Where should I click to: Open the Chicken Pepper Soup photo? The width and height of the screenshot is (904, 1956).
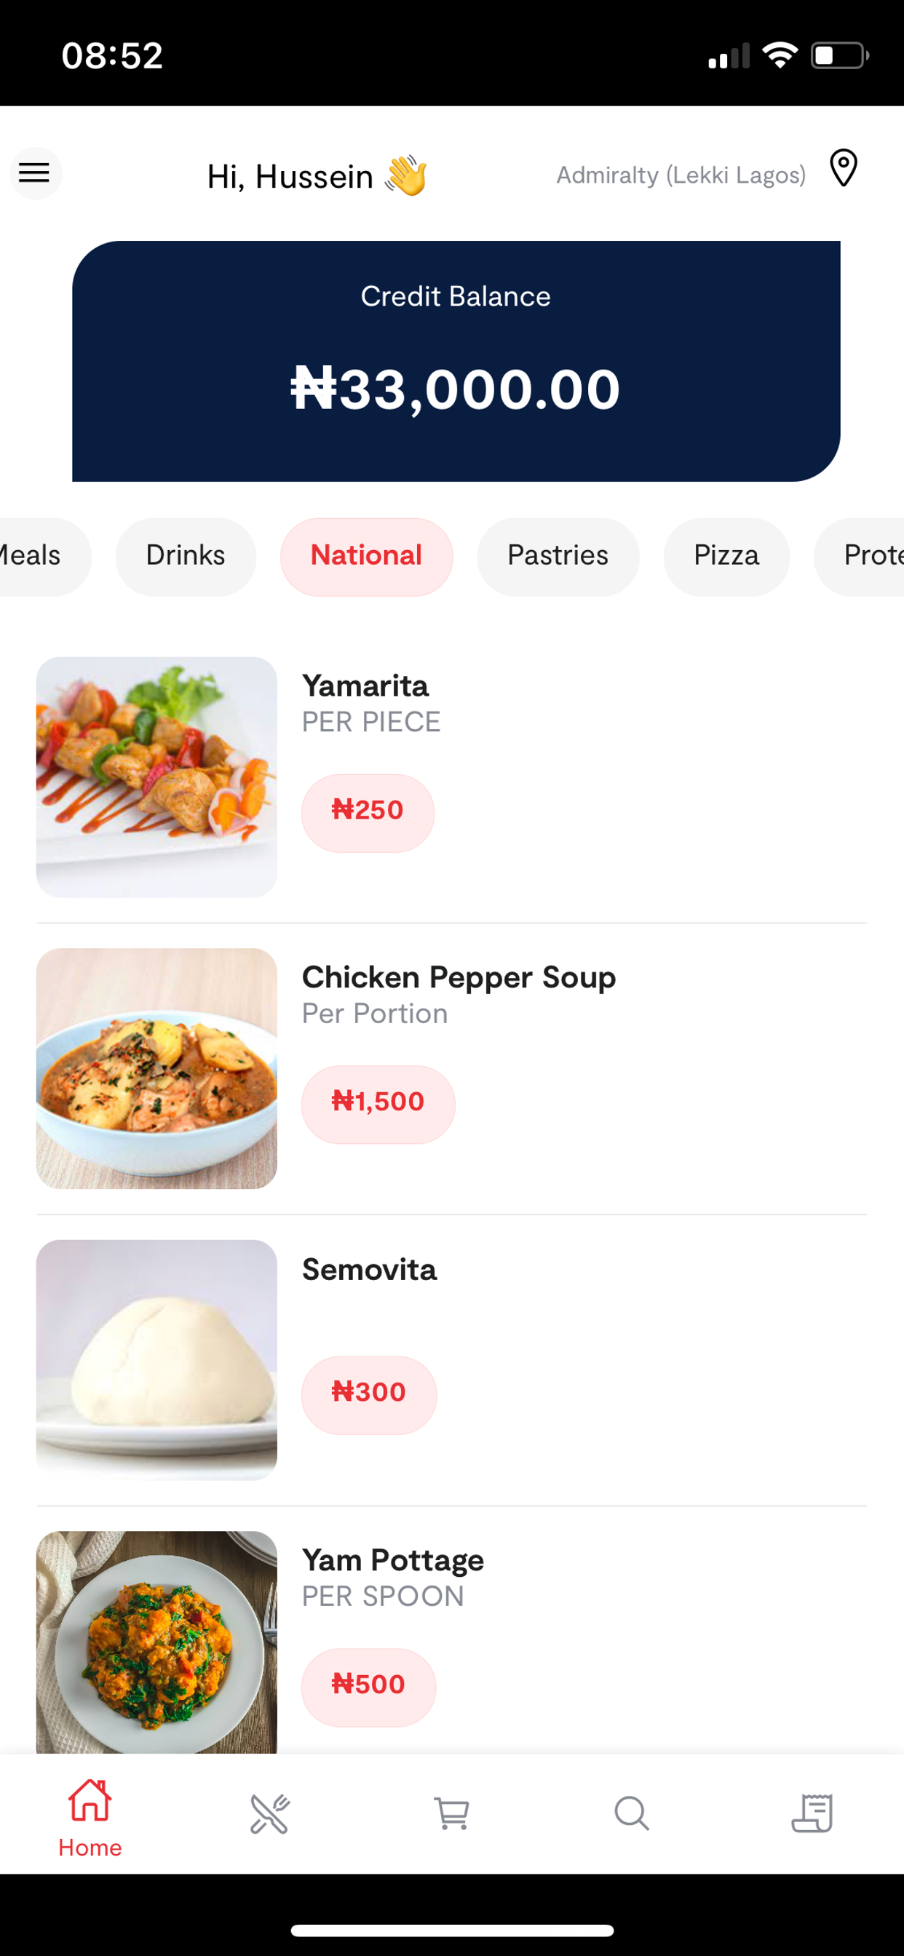[x=156, y=1068]
